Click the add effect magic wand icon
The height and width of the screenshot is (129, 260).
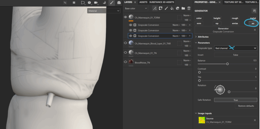click(x=155, y=8)
